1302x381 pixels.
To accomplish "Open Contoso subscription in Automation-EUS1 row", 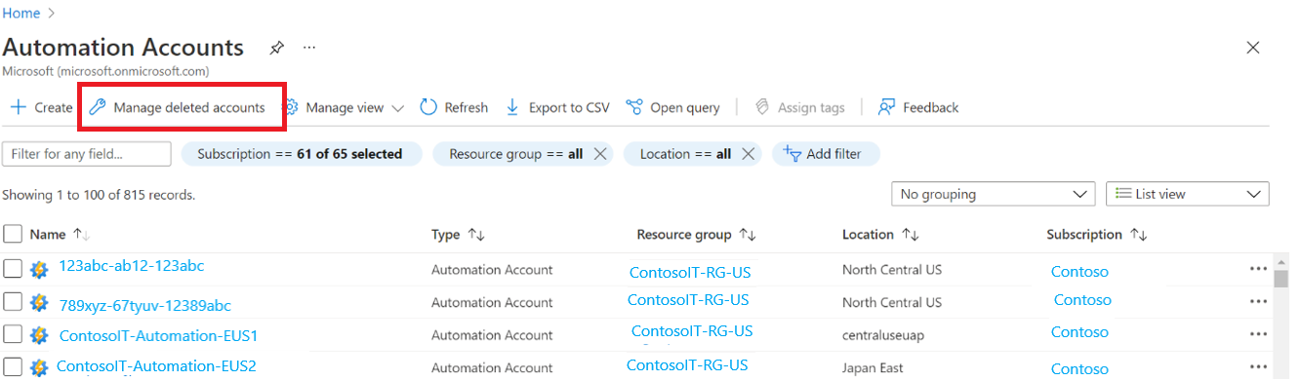I will click(x=1079, y=332).
